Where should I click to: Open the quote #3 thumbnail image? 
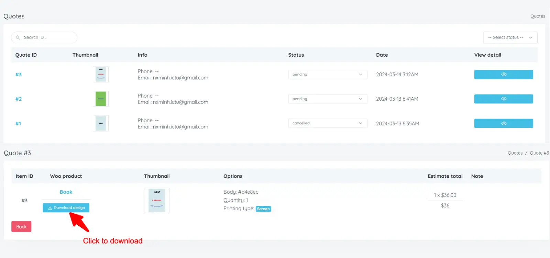tap(101, 75)
